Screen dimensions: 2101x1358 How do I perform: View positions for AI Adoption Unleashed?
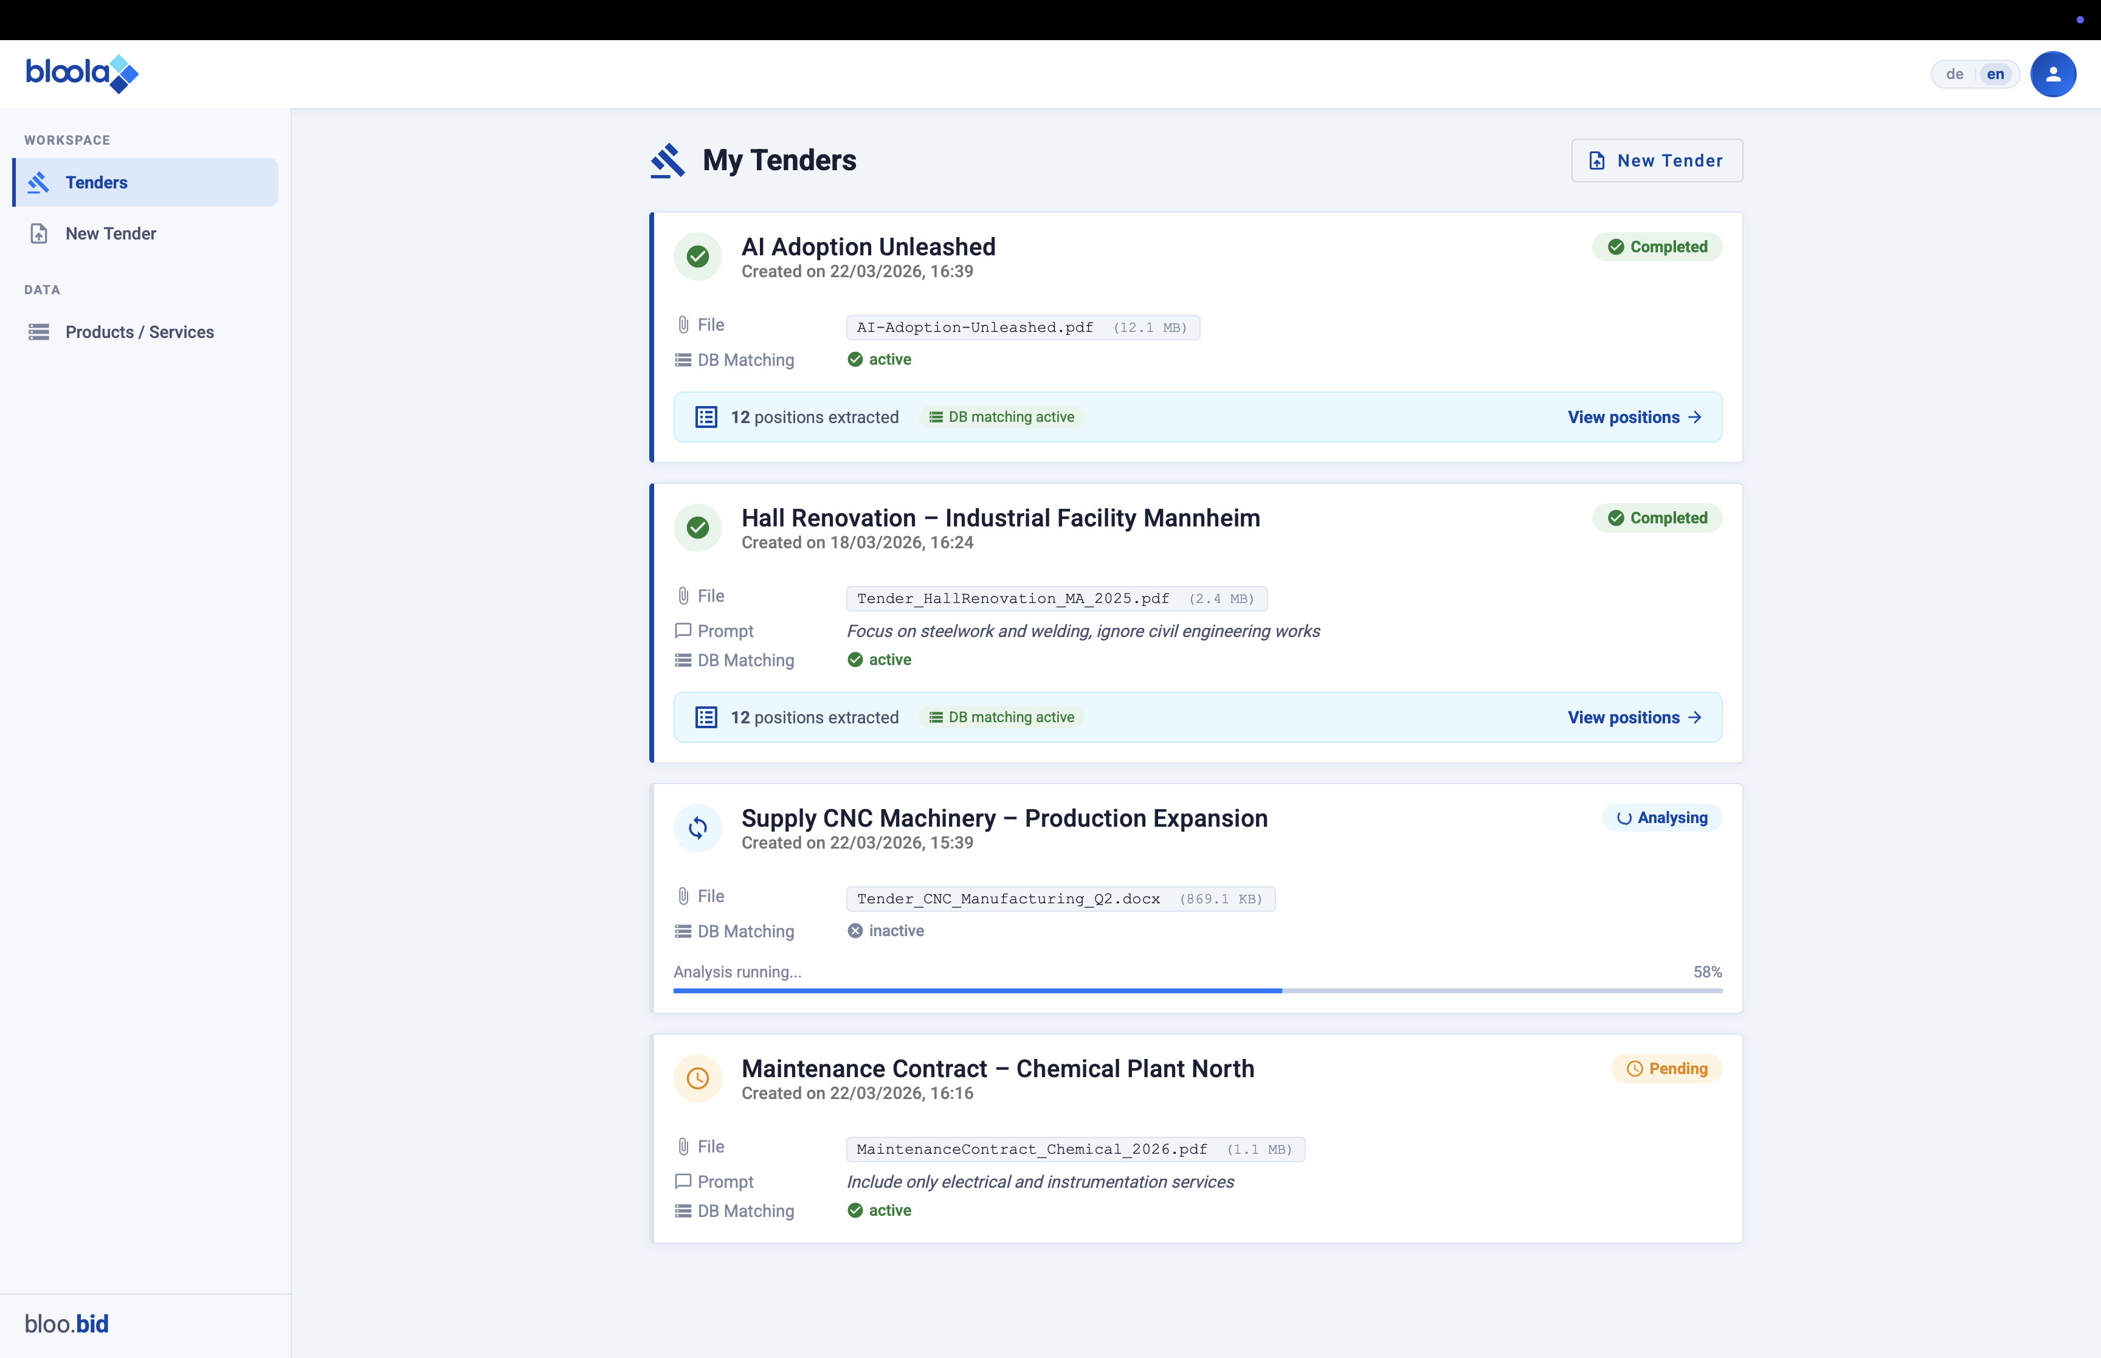tap(1634, 417)
